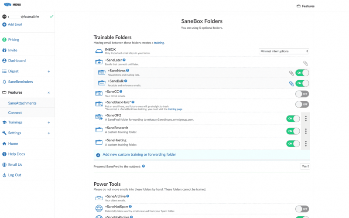Expand the Digest section with plus
Screen dimensions: 349x218
tap(49, 72)
